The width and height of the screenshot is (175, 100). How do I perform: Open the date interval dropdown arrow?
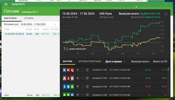[x=55, y=24]
